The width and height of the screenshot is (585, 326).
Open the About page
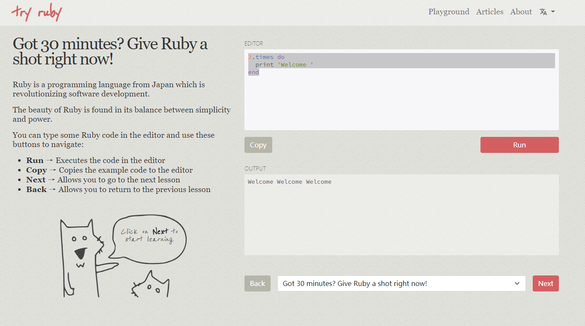[521, 12]
